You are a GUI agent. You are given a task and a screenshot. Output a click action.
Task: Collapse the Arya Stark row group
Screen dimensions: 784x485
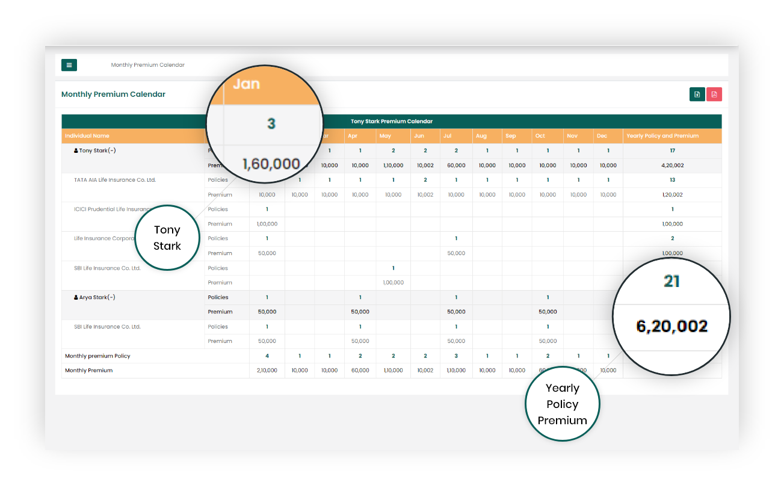pos(111,298)
